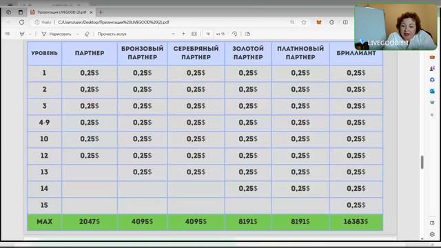The height and width of the screenshot is (248, 441).
Task: Select the PDF highlight tool
Action: 22,34
